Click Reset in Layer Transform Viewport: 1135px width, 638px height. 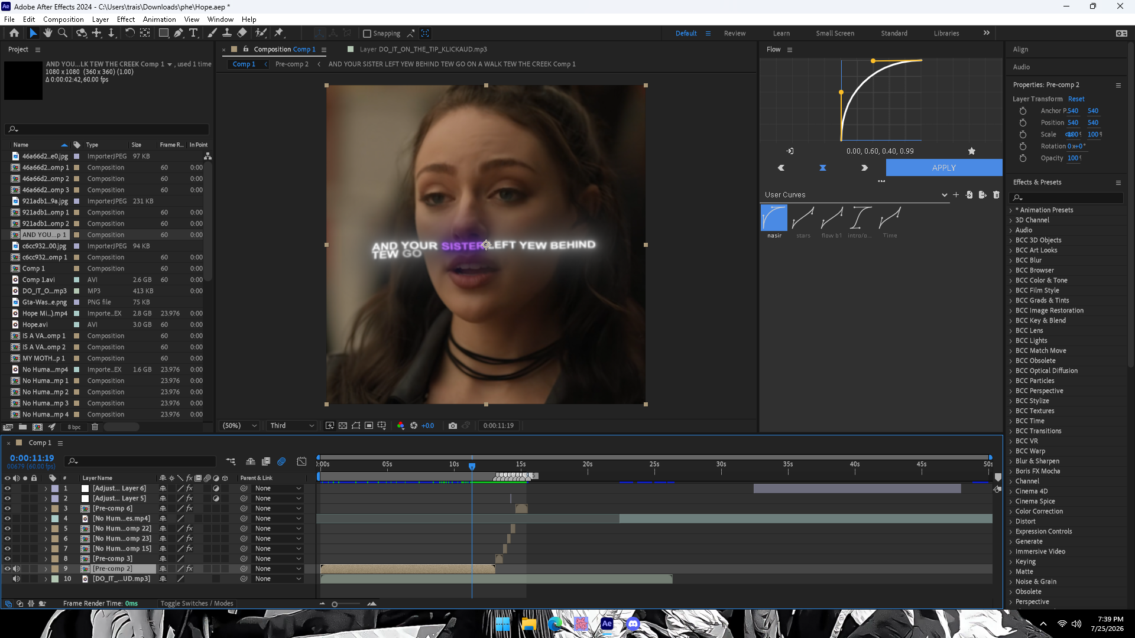coord(1076,99)
